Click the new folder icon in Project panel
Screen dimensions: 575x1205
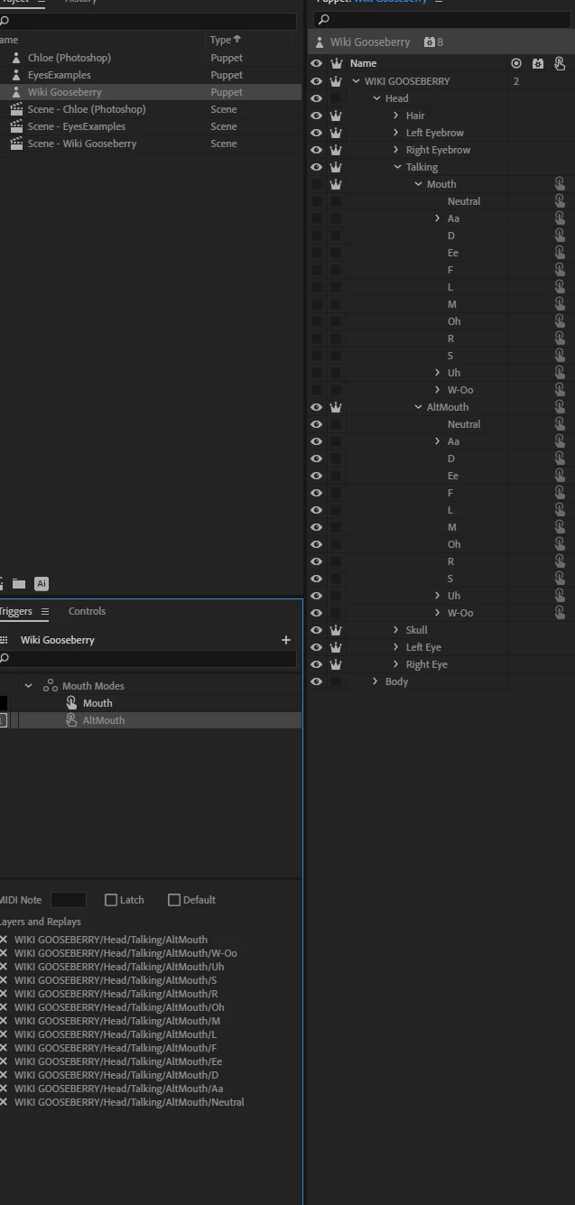coord(19,584)
